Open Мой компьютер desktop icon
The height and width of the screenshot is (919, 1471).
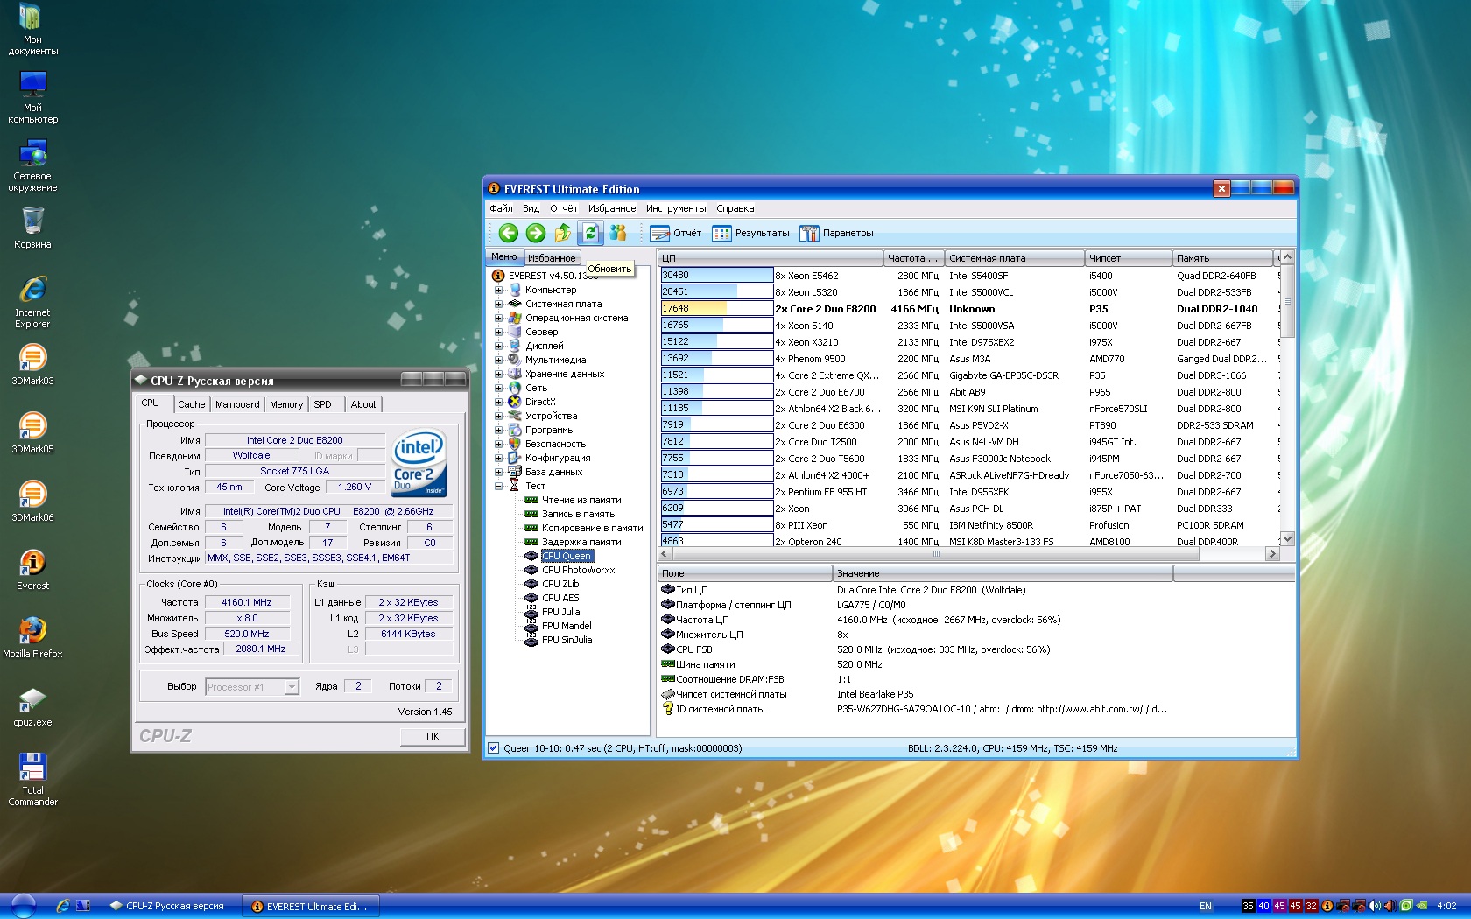pos(32,97)
